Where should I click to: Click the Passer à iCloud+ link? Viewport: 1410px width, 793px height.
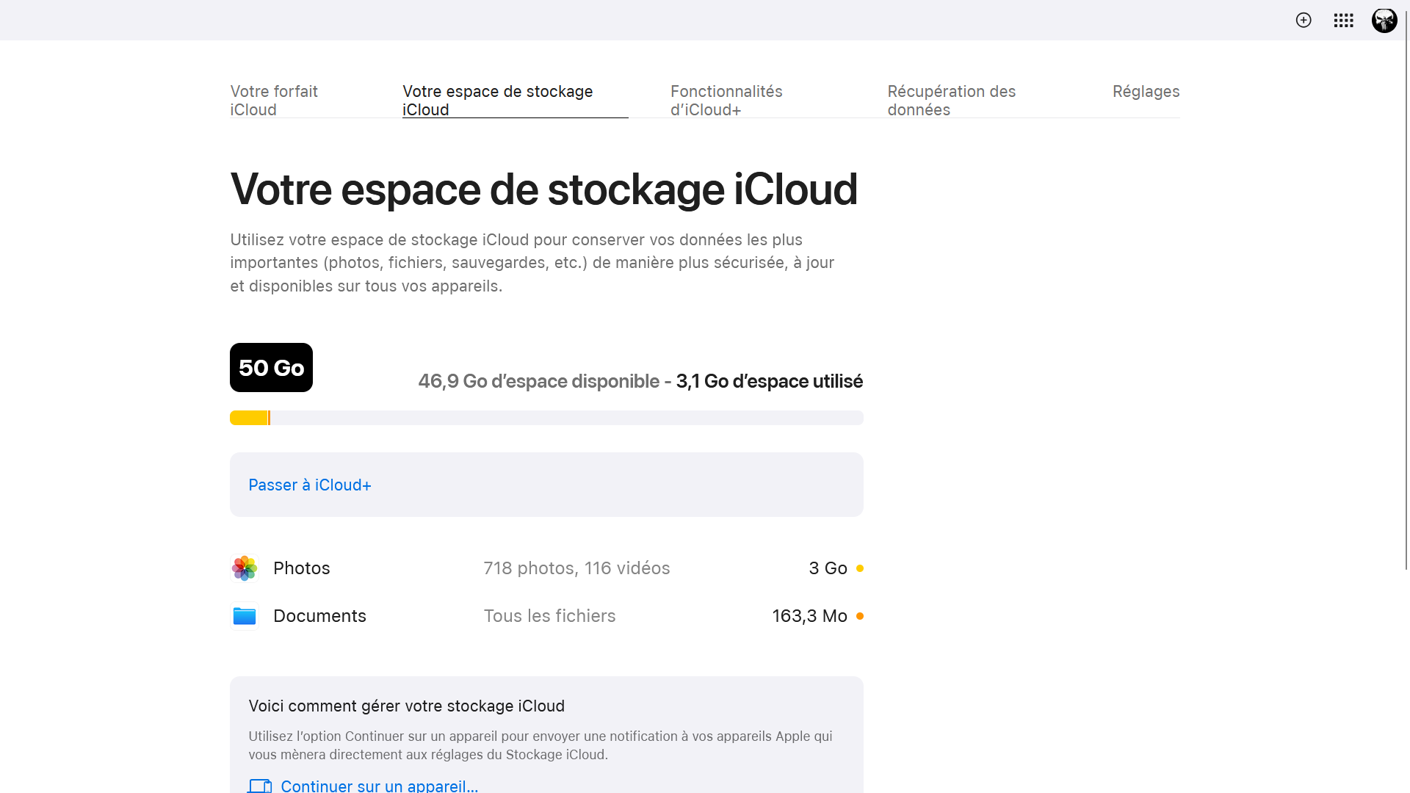[310, 485]
